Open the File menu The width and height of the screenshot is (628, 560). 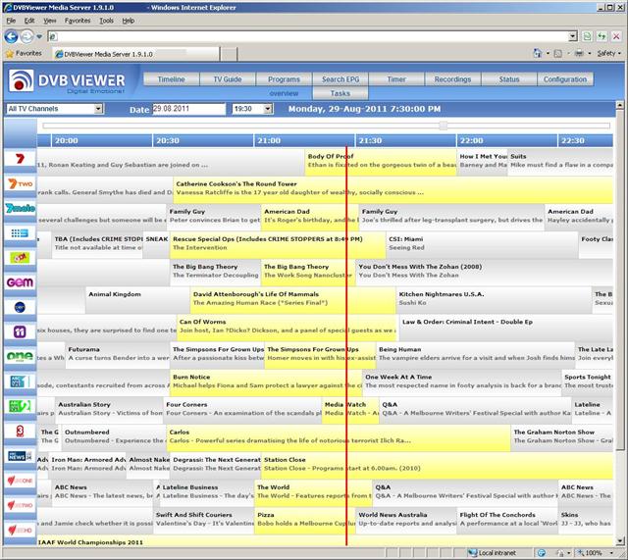[11, 21]
